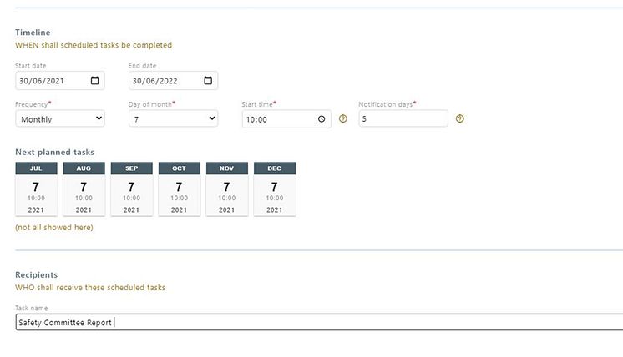Open the help icon beside Notification days
Viewport: 623px width, 357px height.
coord(459,118)
